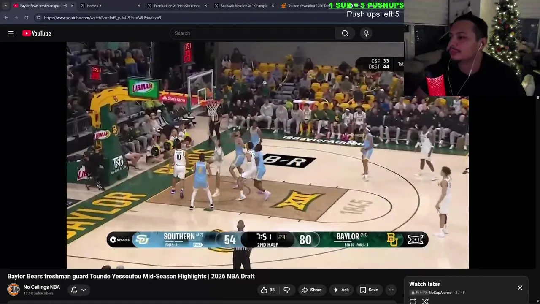Like the video with thumbs up
Image resolution: width=540 pixels, height=304 pixels.
click(267, 290)
